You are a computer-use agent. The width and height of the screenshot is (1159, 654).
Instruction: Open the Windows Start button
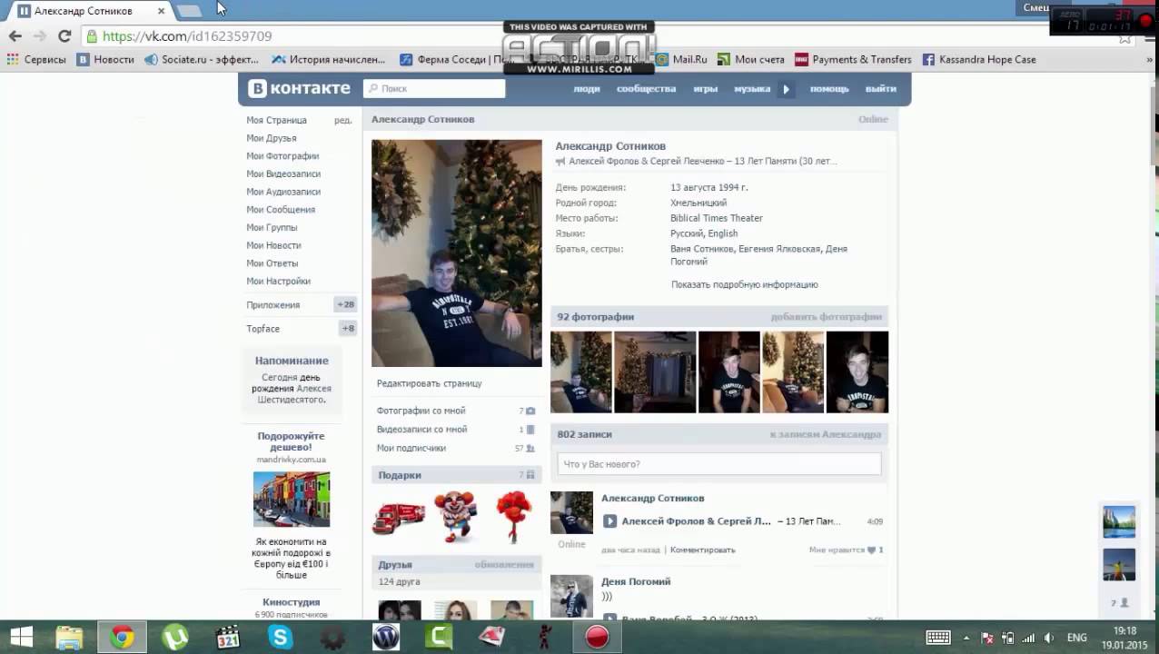coord(21,638)
